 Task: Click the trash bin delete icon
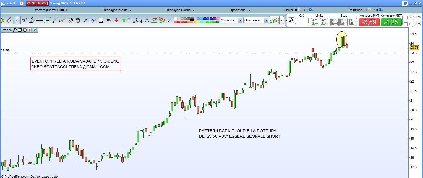coord(78,20)
